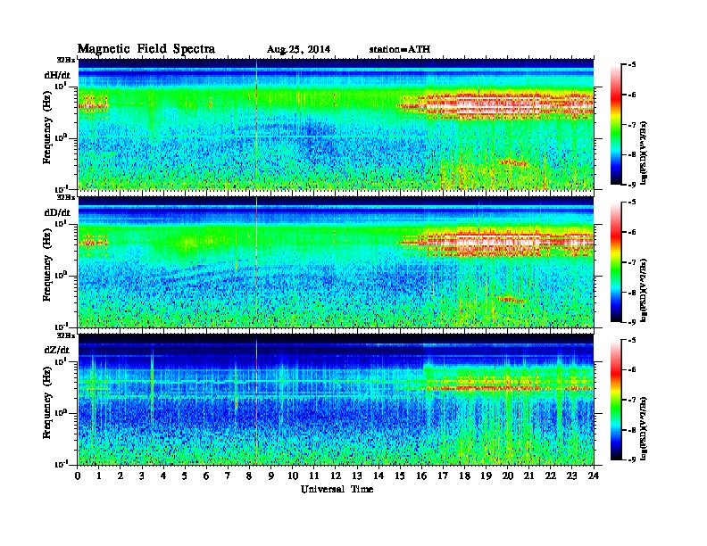707x546 pixels.
Task: Click the 'dD/dt' panel label
Action: pyautogui.click(x=57, y=212)
